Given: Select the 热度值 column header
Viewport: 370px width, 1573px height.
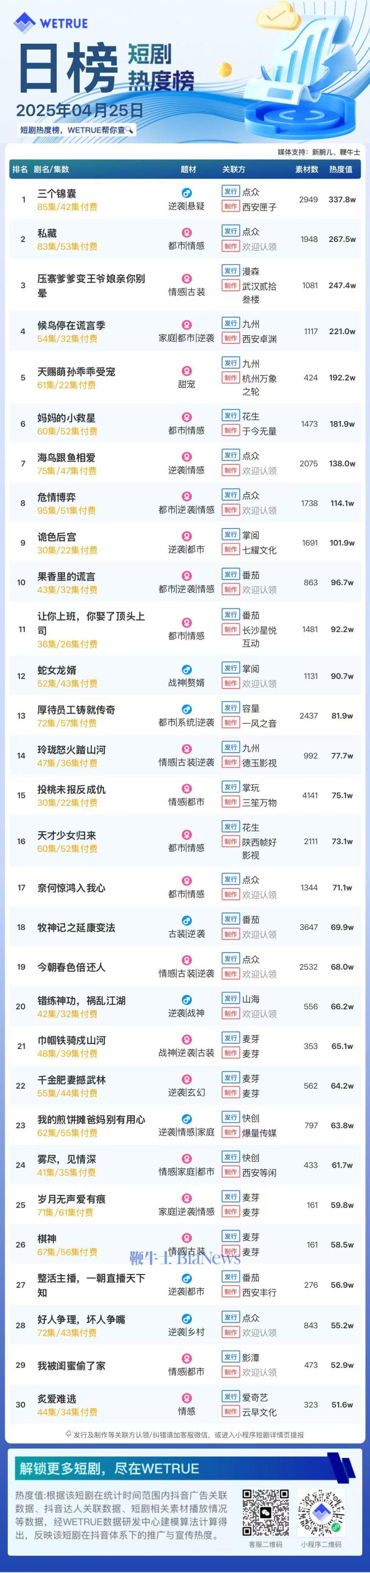Looking at the screenshot, I should [341, 169].
